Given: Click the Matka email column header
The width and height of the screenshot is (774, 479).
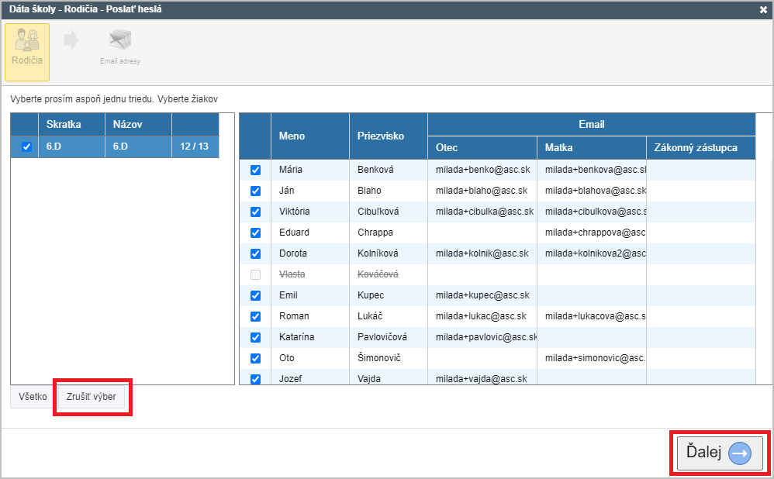Looking at the screenshot, I should tap(592, 147).
